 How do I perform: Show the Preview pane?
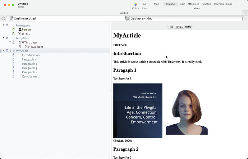point(179,27)
